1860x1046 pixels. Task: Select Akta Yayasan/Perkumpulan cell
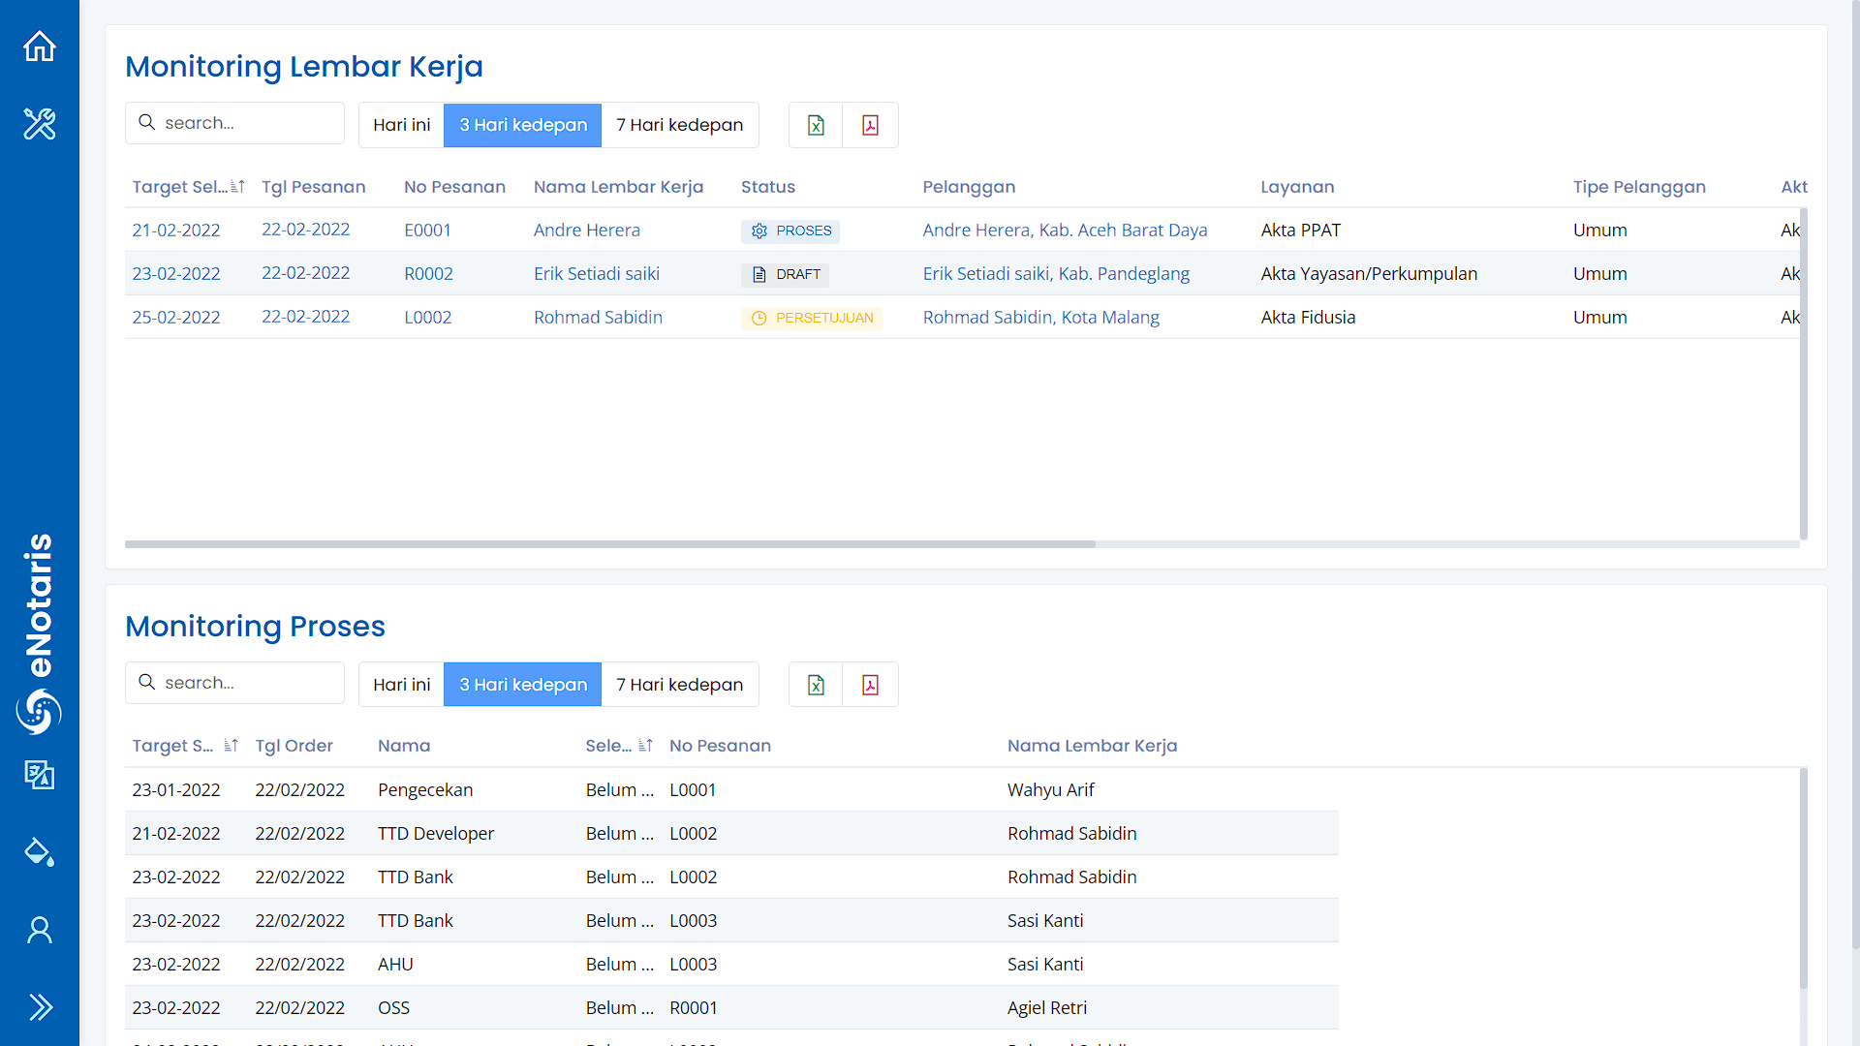(x=1369, y=274)
